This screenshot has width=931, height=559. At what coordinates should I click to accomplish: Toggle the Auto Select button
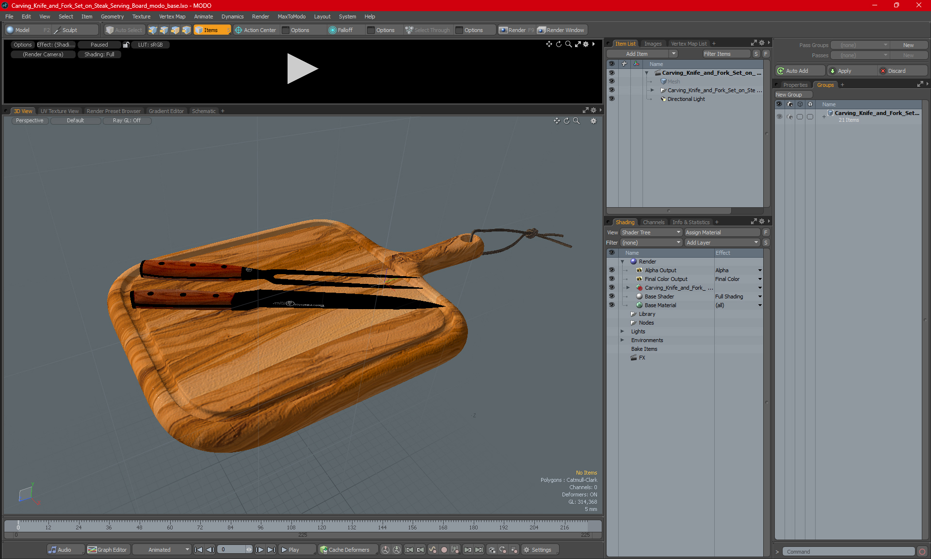pyautogui.click(x=124, y=30)
